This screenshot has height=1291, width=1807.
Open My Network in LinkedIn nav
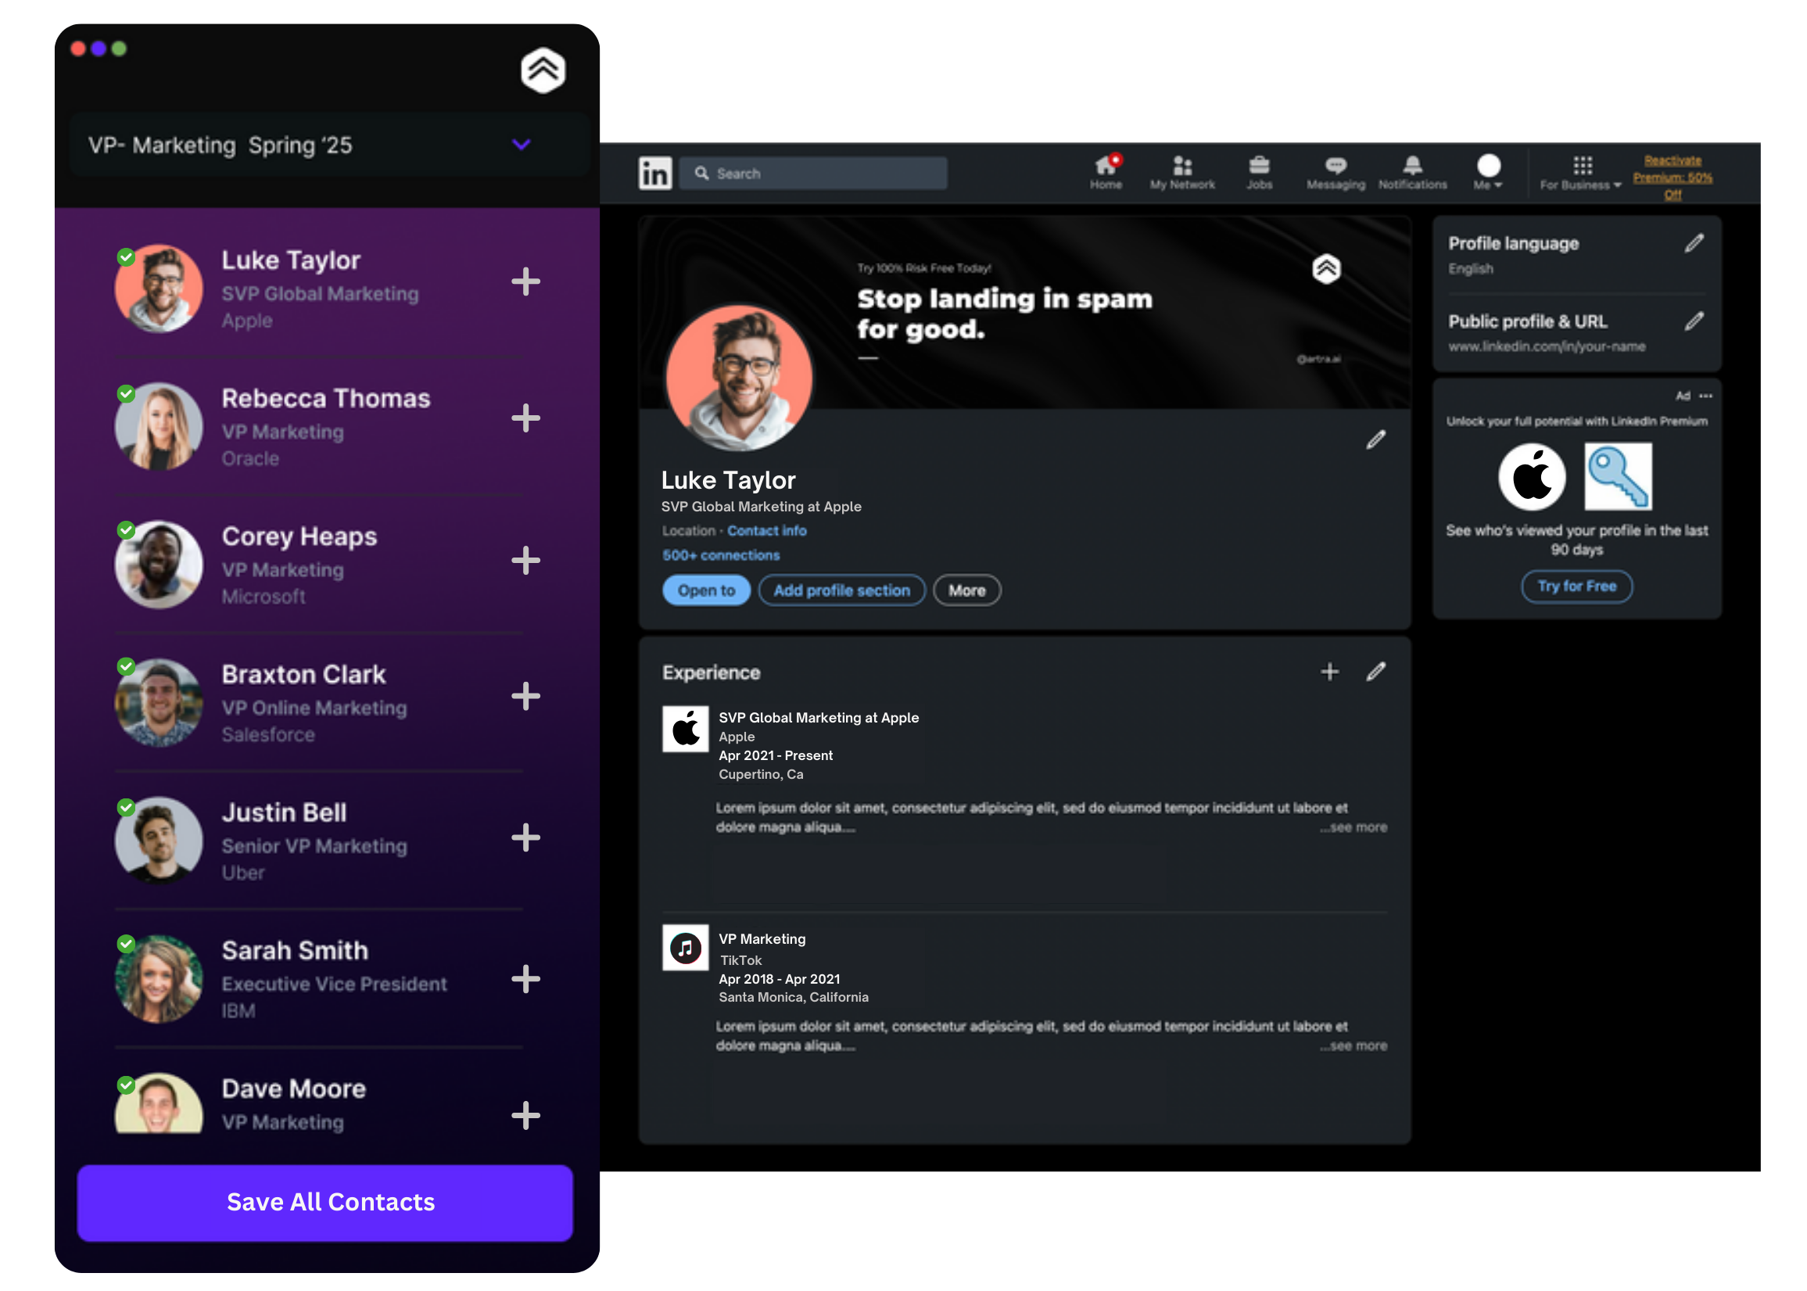pyautogui.click(x=1182, y=173)
